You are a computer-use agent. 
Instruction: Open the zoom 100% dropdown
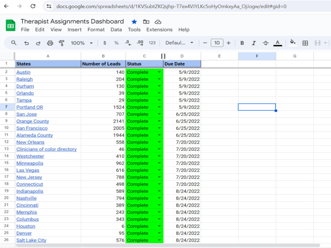(82, 43)
